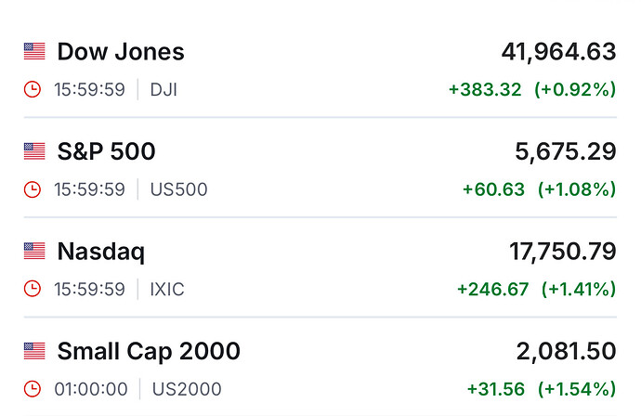
Task: Click the US flag beside Dow Jones
Action: (34, 51)
